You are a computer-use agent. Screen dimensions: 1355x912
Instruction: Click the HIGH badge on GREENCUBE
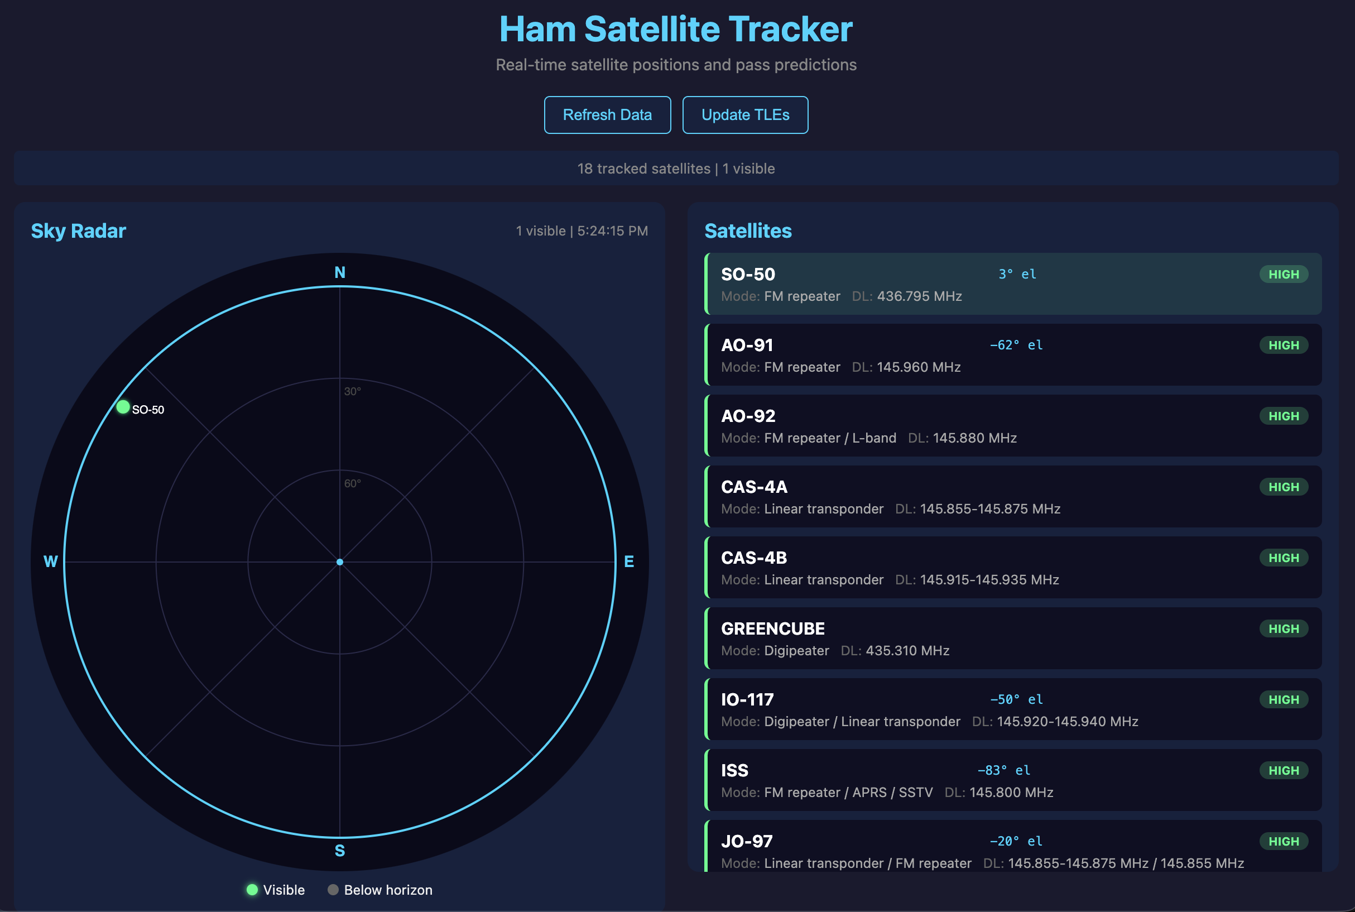[1284, 628]
